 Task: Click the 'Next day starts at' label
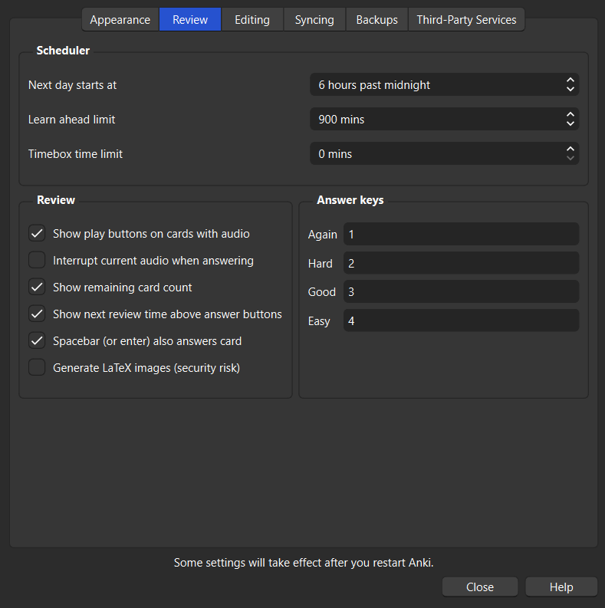click(72, 85)
